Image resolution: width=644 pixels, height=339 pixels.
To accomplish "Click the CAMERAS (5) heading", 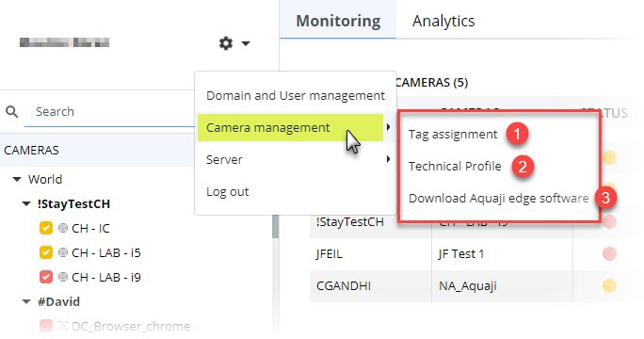I will point(431,83).
